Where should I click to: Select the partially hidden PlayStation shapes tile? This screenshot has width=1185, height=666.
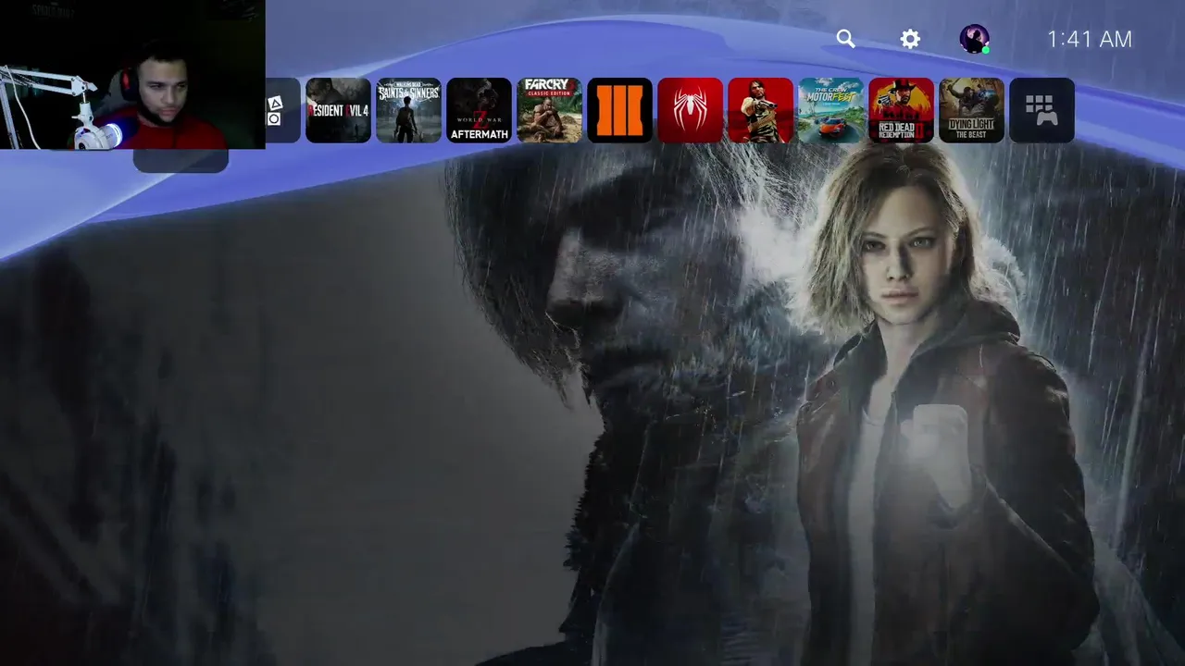click(x=282, y=110)
